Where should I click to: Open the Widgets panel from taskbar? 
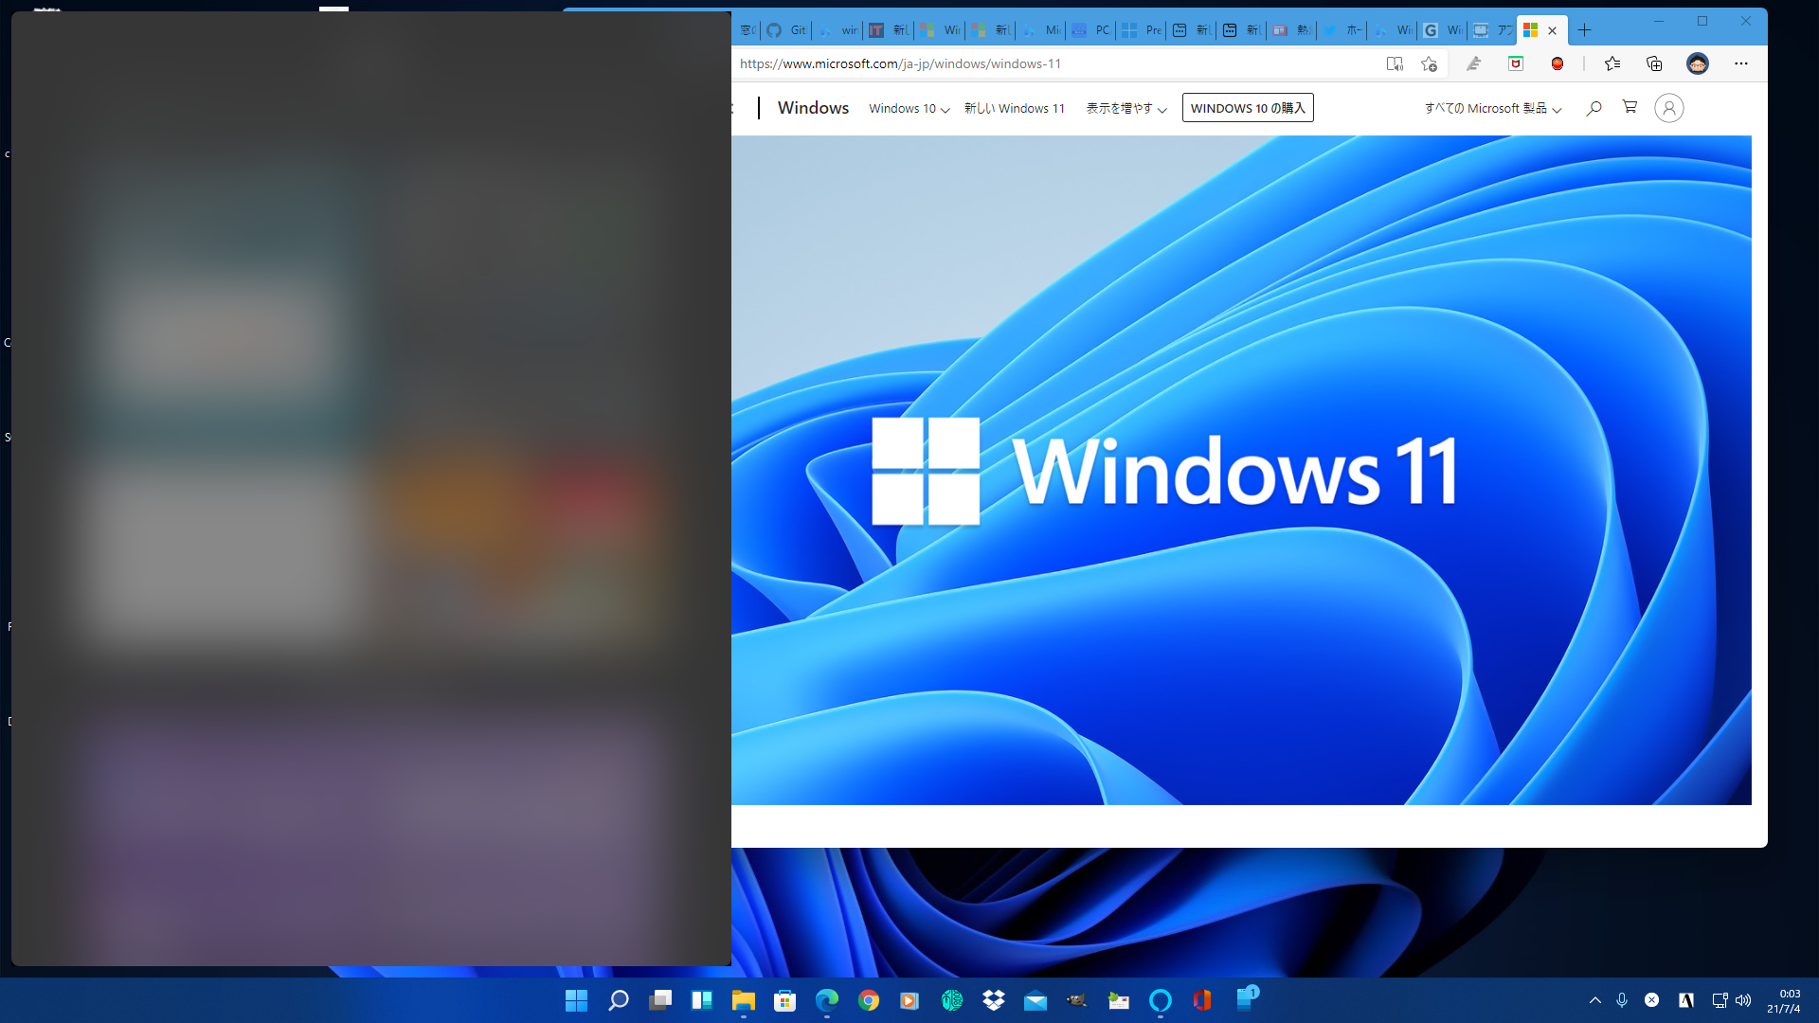coord(702,1000)
